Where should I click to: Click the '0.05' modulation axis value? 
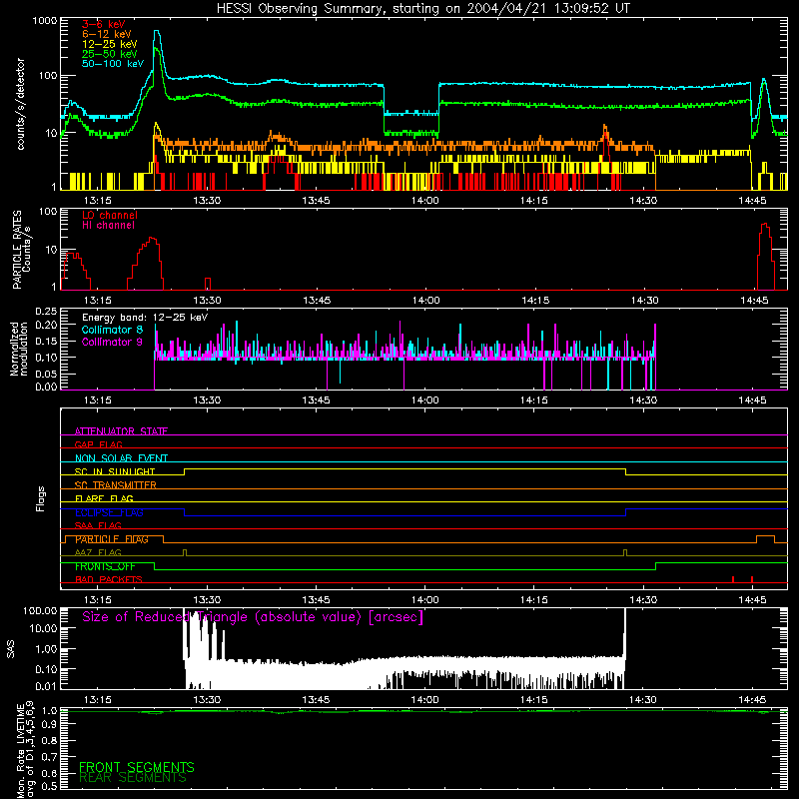46,374
